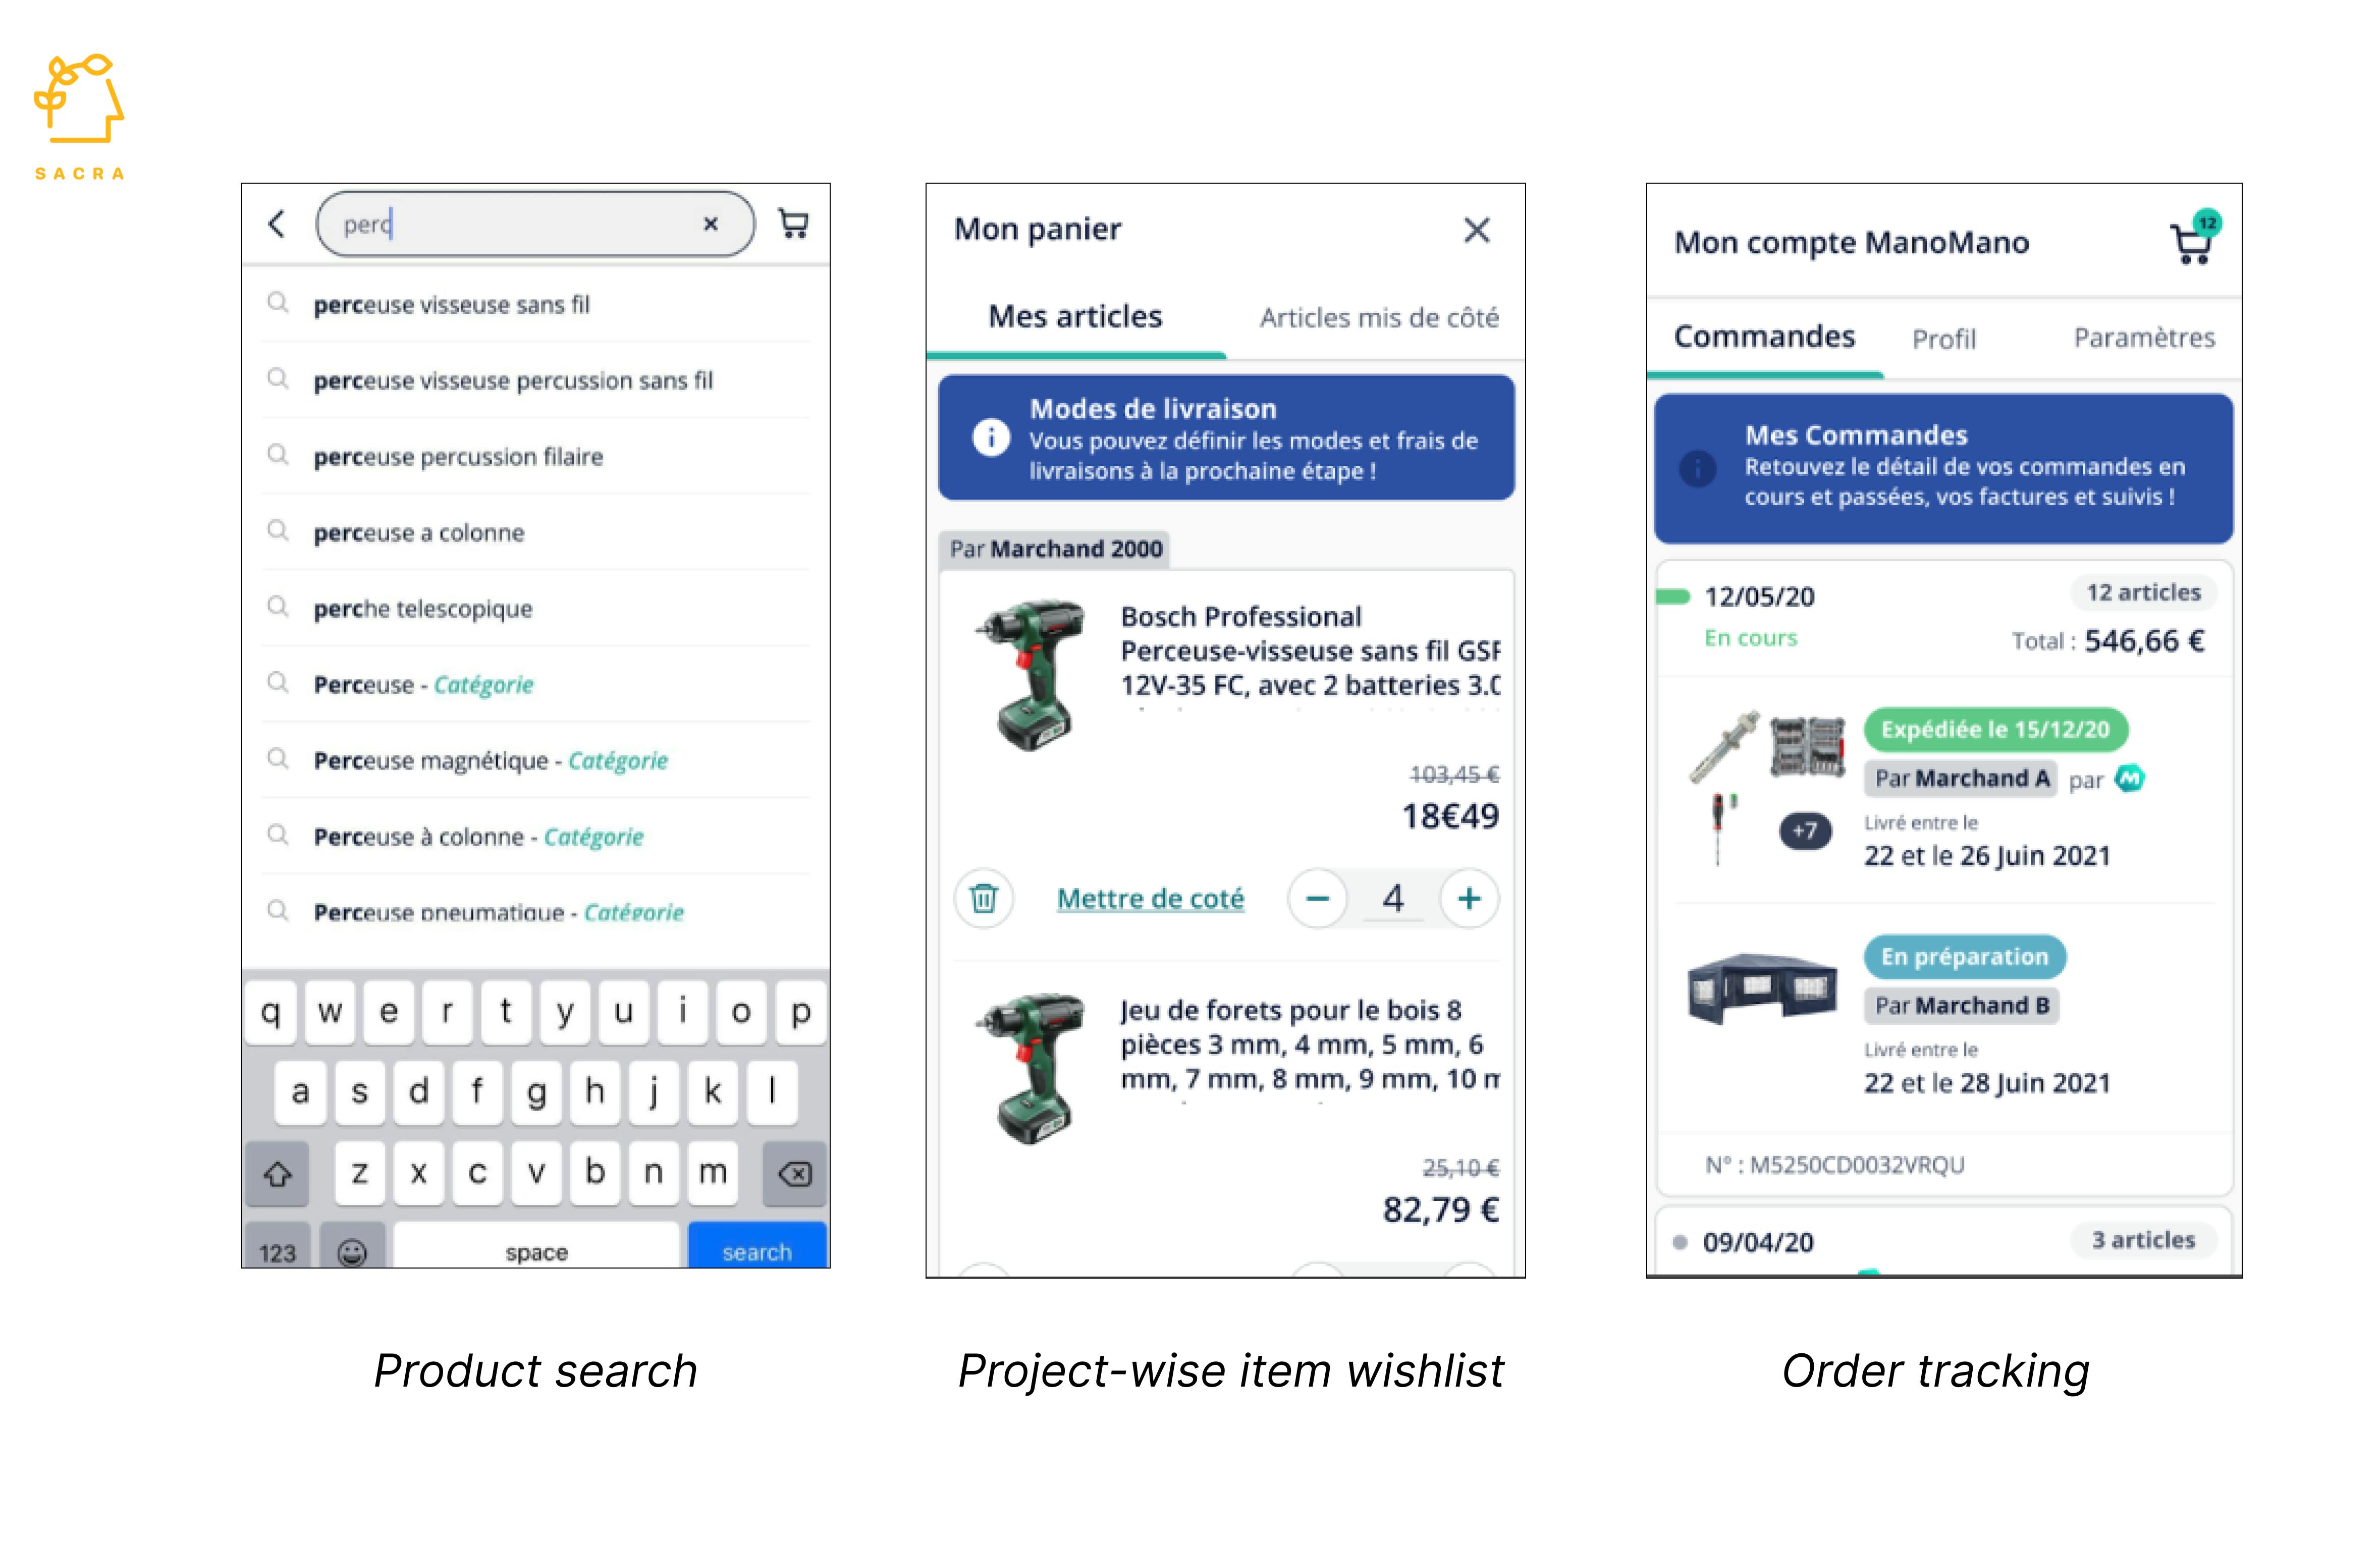Switch to Paramètres tab

point(2143,338)
